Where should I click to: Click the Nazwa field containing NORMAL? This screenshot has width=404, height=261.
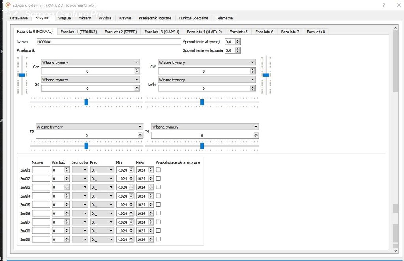click(x=109, y=41)
